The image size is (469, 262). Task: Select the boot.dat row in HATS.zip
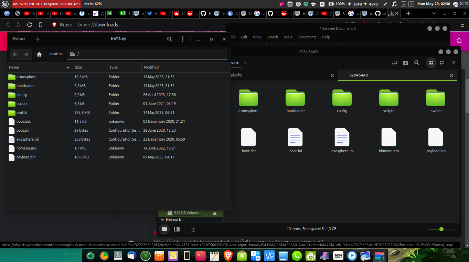[x=119, y=121]
